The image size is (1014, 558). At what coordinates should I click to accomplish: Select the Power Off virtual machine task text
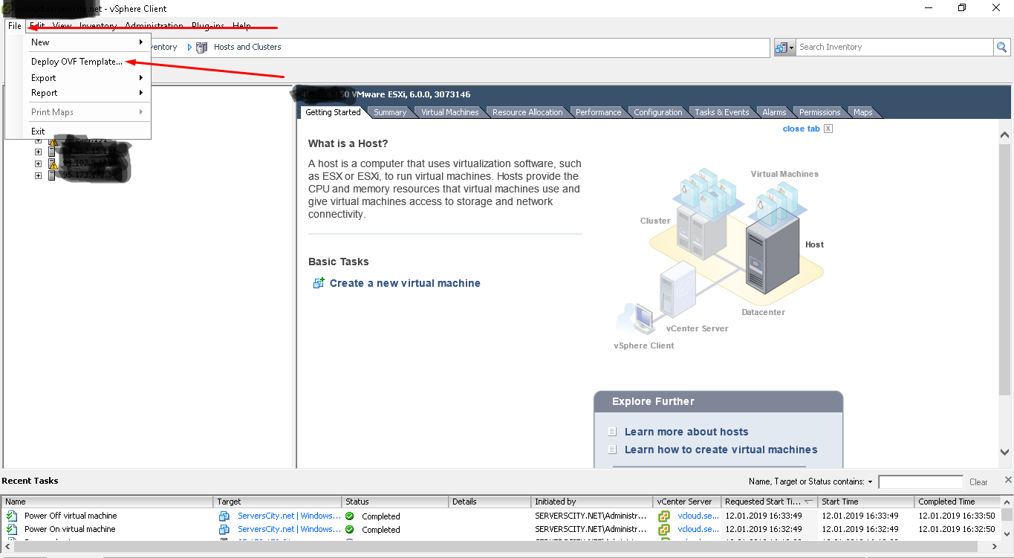71,516
